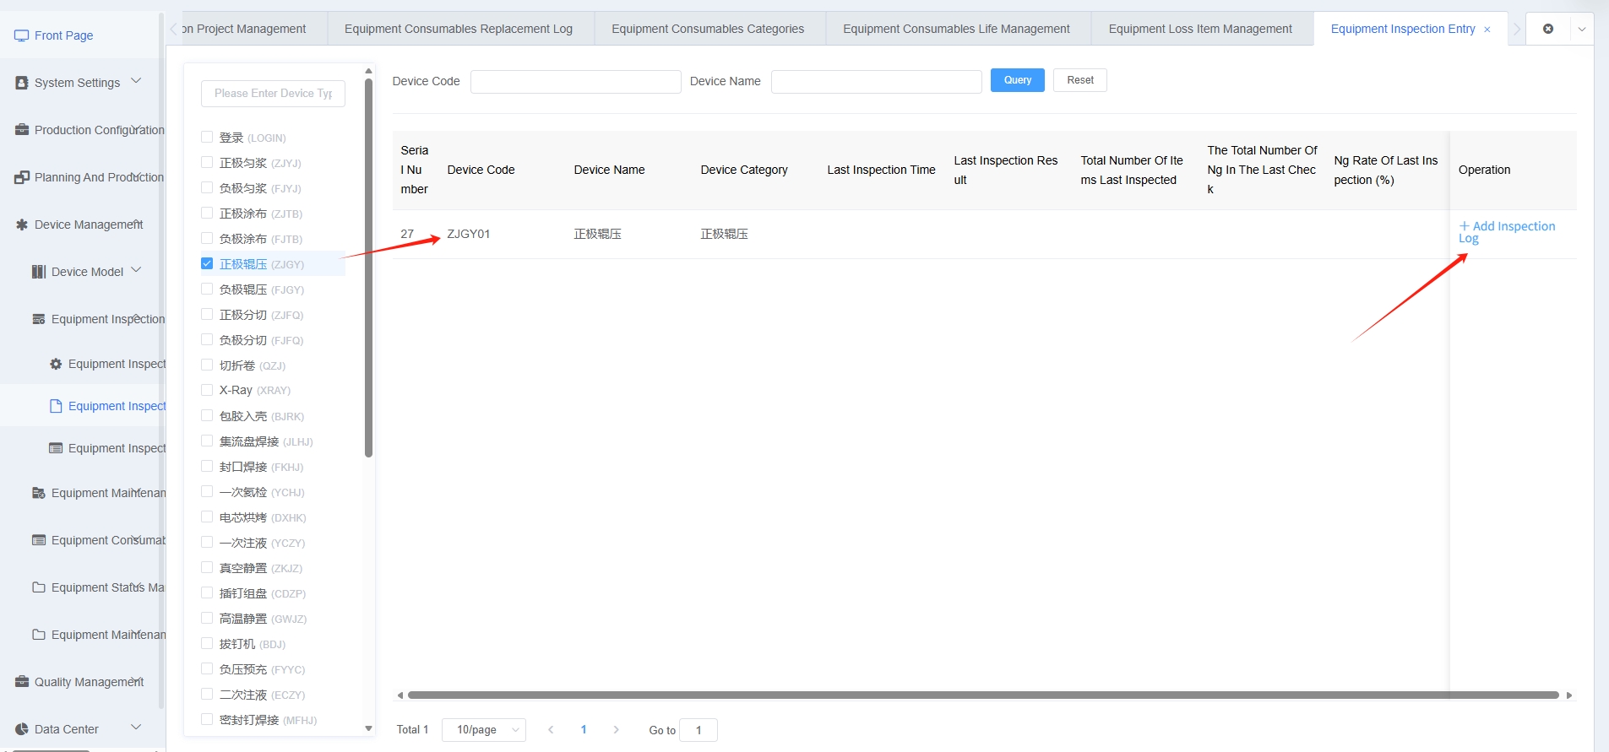Click the Front Page monitor icon

[x=22, y=35]
